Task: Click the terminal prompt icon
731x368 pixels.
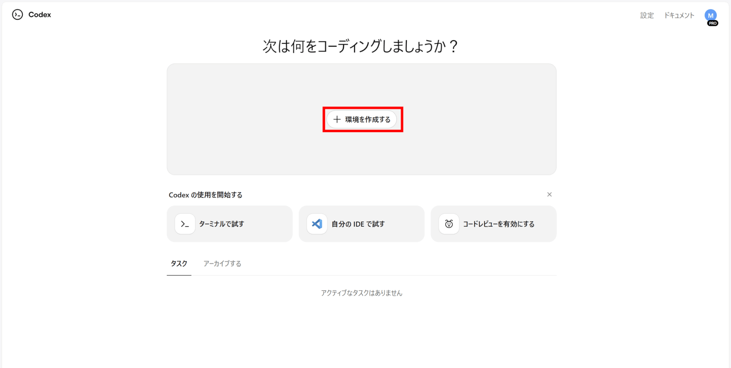Action: coord(185,224)
